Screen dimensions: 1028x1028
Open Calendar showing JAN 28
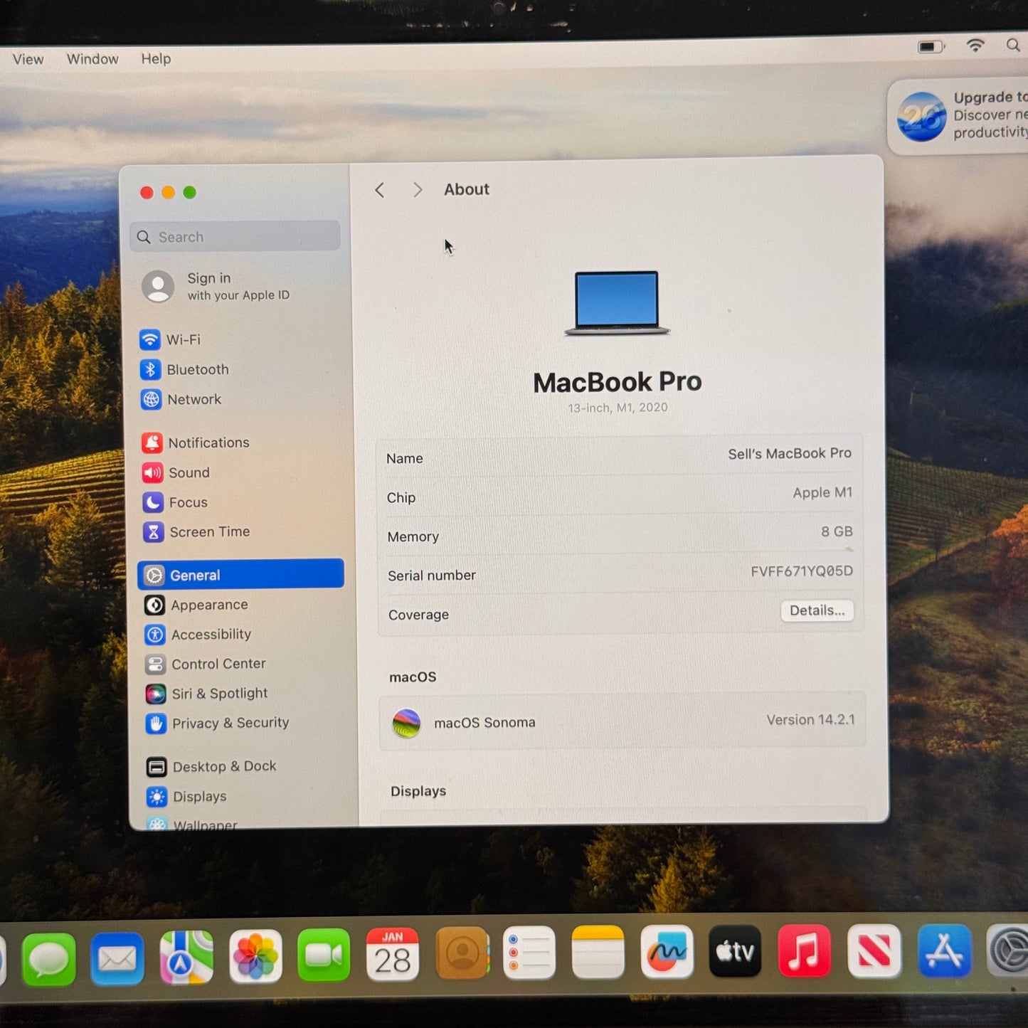pyautogui.click(x=393, y=954)
